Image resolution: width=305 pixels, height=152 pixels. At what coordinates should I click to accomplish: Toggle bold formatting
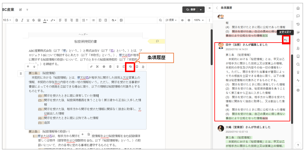point(17,20)
